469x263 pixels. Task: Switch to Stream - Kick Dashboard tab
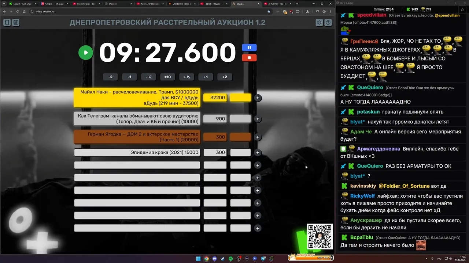[x=22, y=4]
